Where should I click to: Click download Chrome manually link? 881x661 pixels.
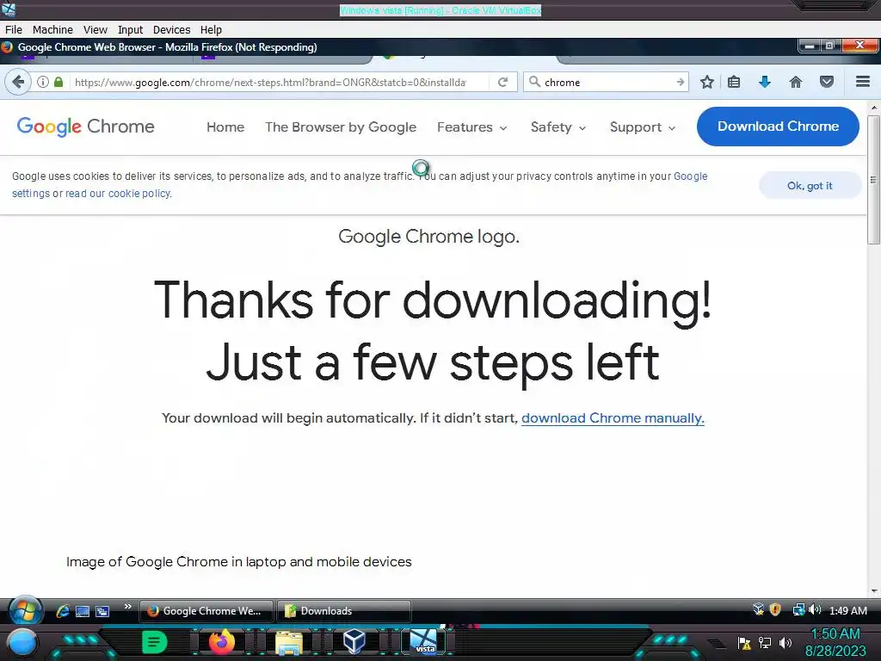(613, 418)
